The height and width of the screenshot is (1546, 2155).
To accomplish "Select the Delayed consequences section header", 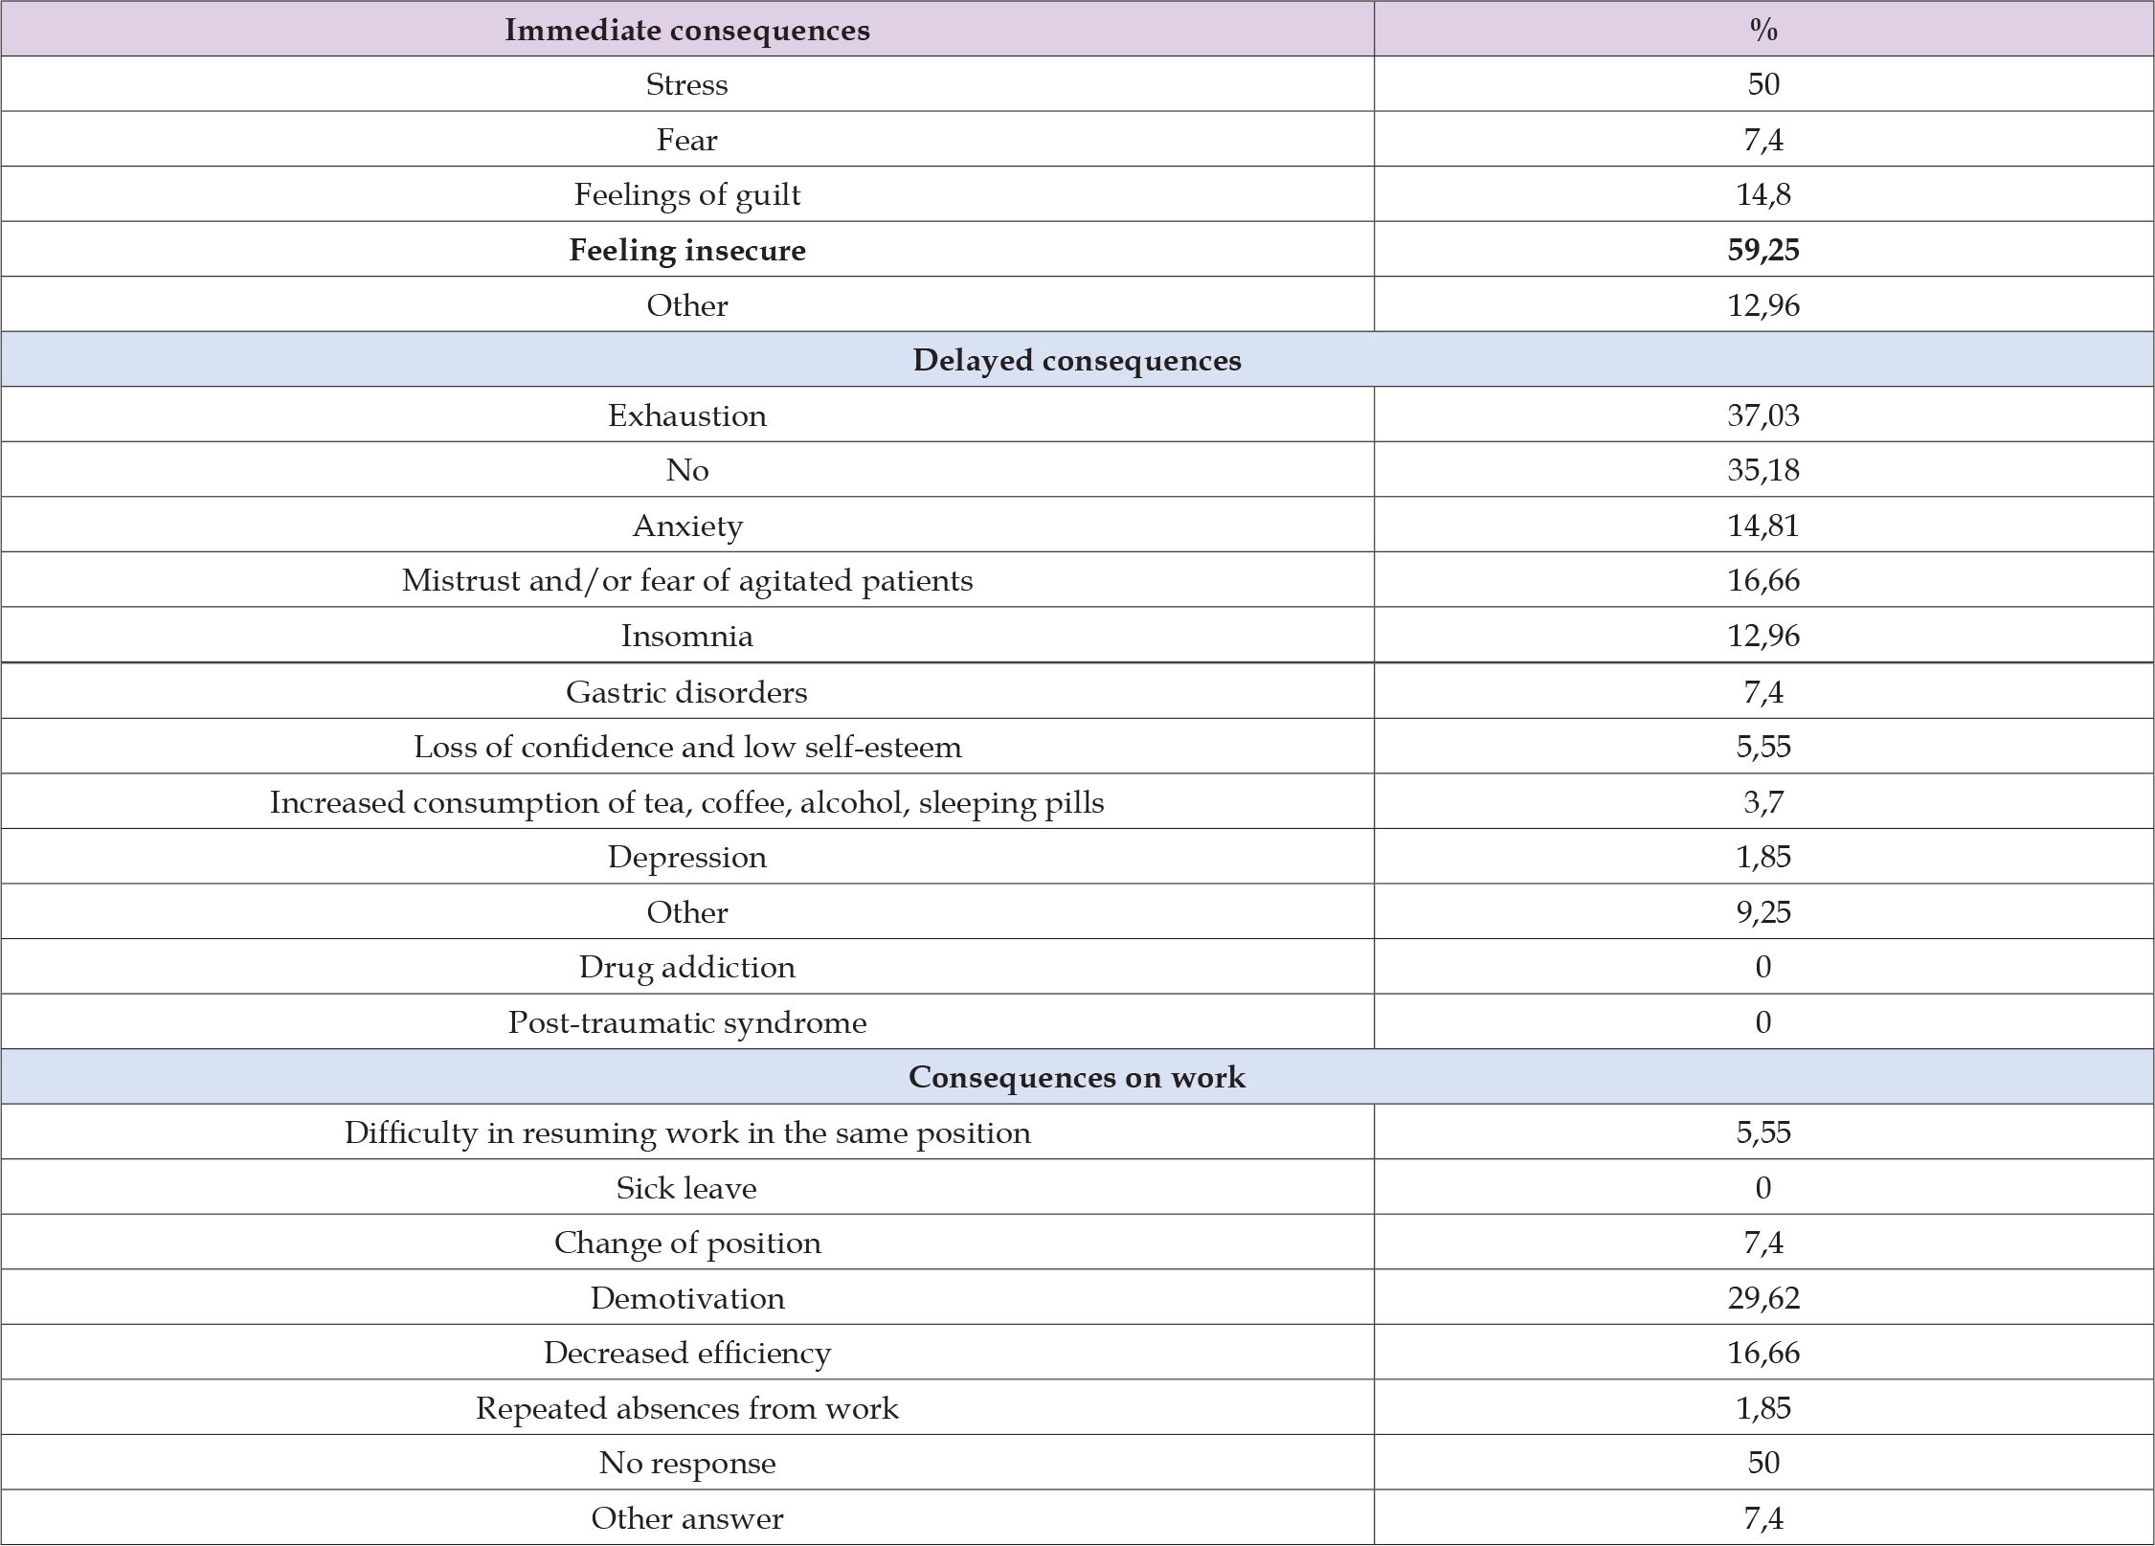I will (x=1077, y=360).
